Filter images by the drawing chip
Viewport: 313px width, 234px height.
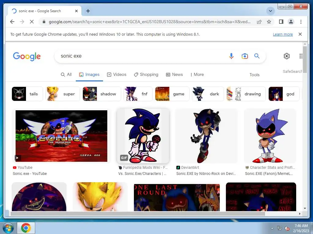coord(246,94)
